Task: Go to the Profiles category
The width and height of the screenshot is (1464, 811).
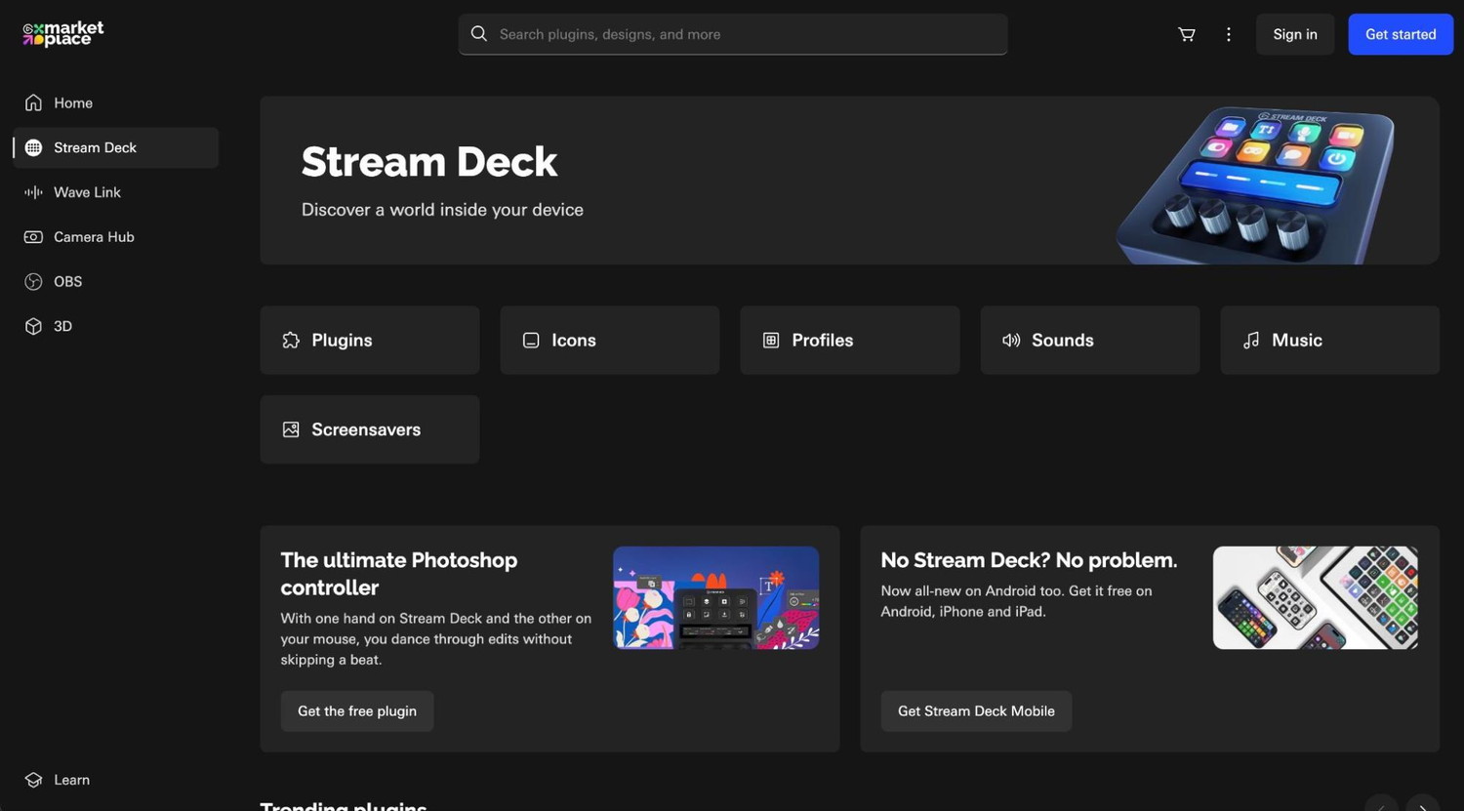Action: point(849,341)
